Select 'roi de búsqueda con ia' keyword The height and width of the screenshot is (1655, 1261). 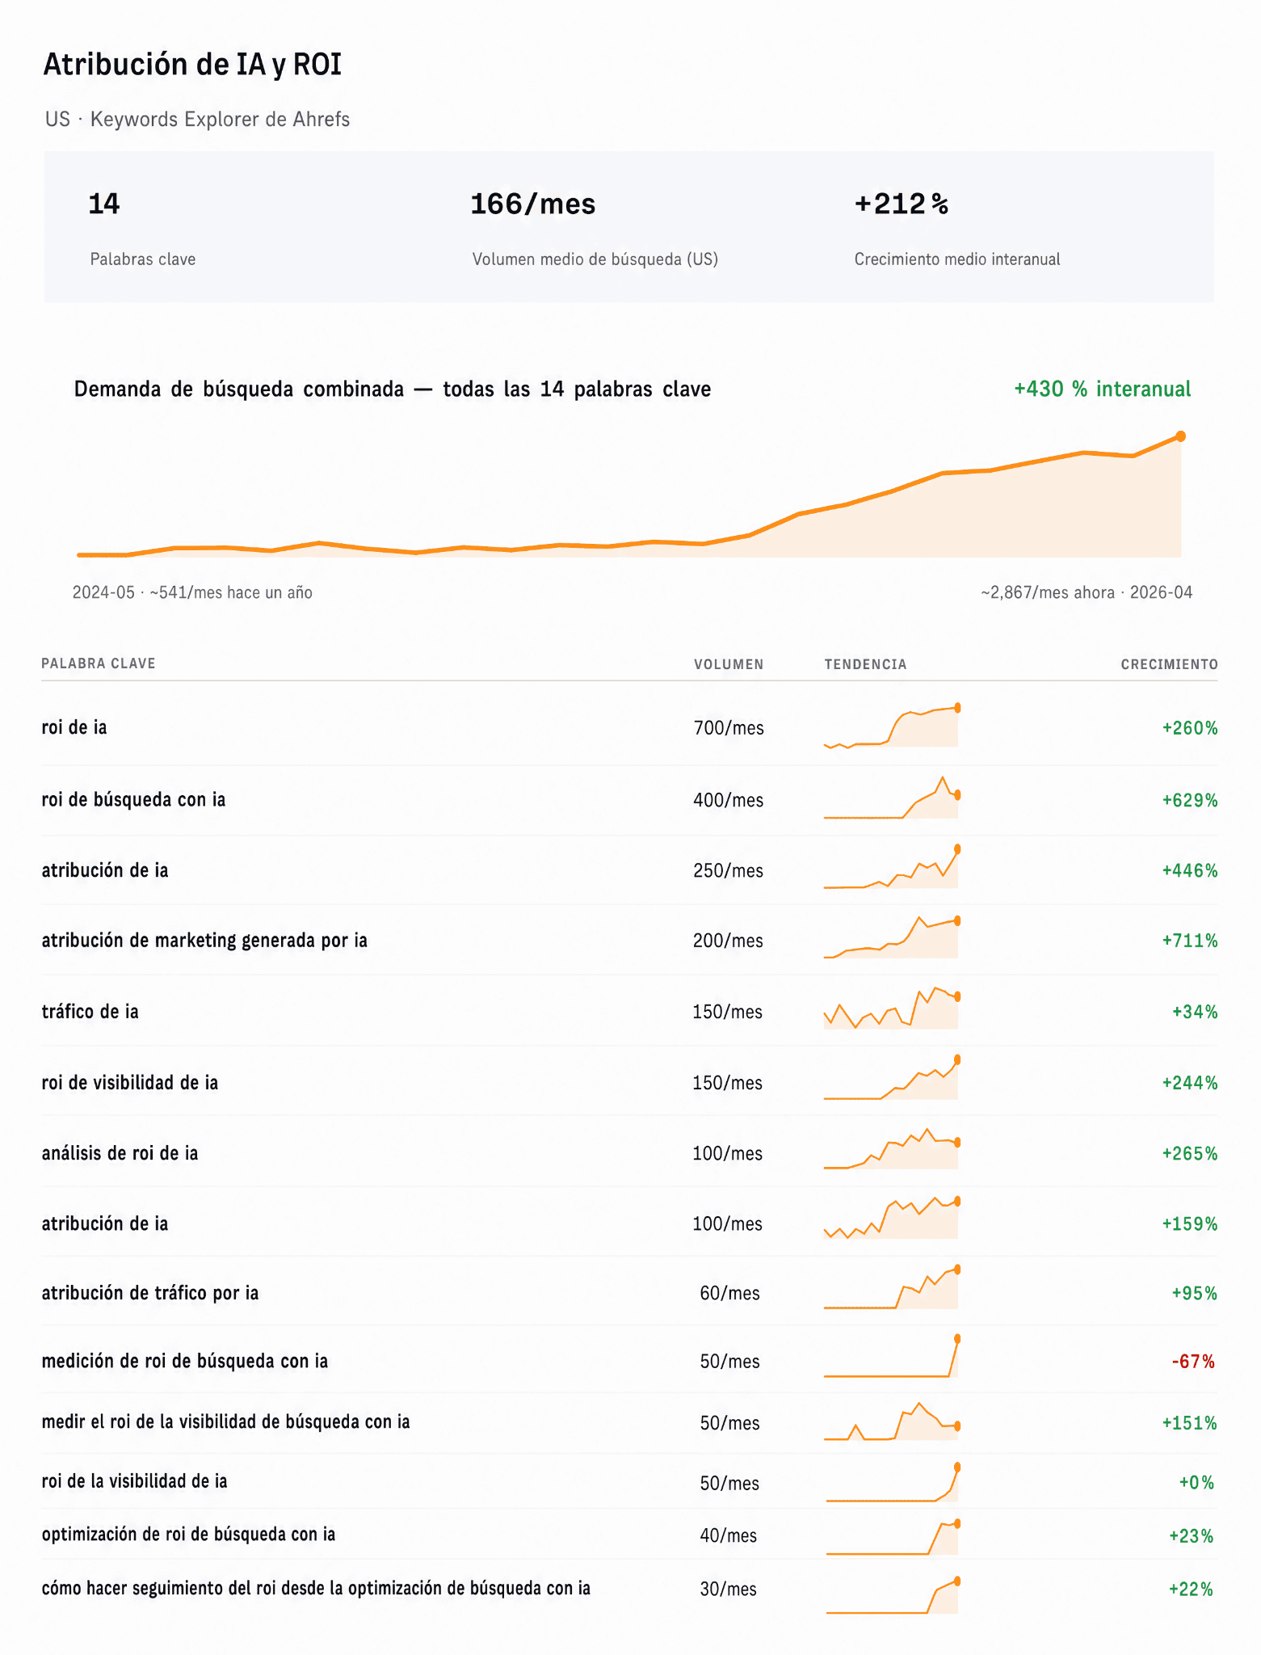(133, 799)
